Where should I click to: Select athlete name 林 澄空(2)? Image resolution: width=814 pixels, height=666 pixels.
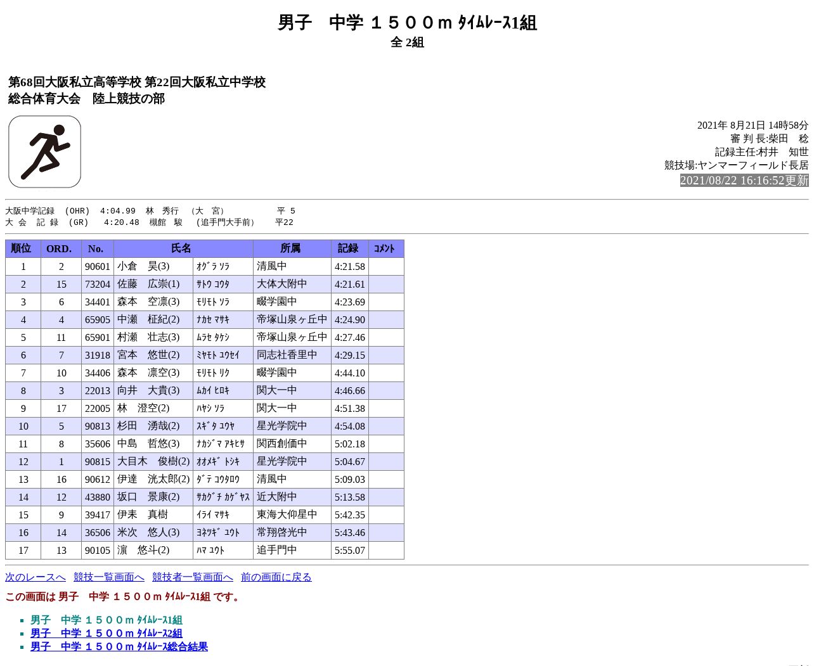tap(143, 409)
